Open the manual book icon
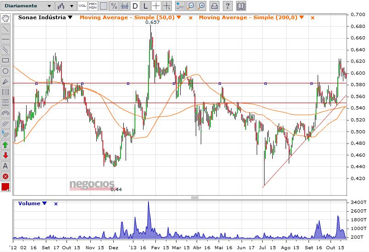 (x=241, y=6)
